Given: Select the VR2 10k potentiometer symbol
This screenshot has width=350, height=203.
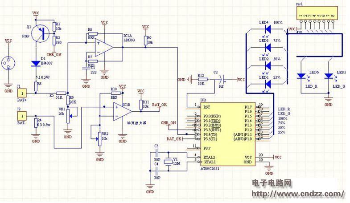Looking at the screenshot, I should coord(99,139).
